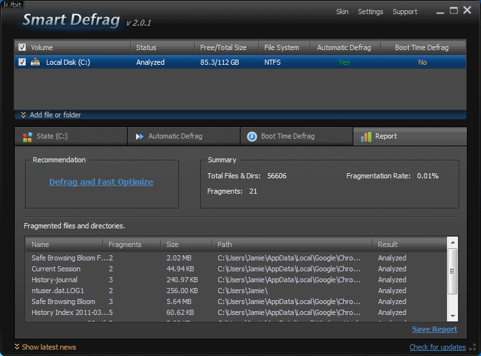The height and width of the screenshot is (356, 481).
Task: Click the fragmented files list scroll-down arrow
Action: [453, 316]
